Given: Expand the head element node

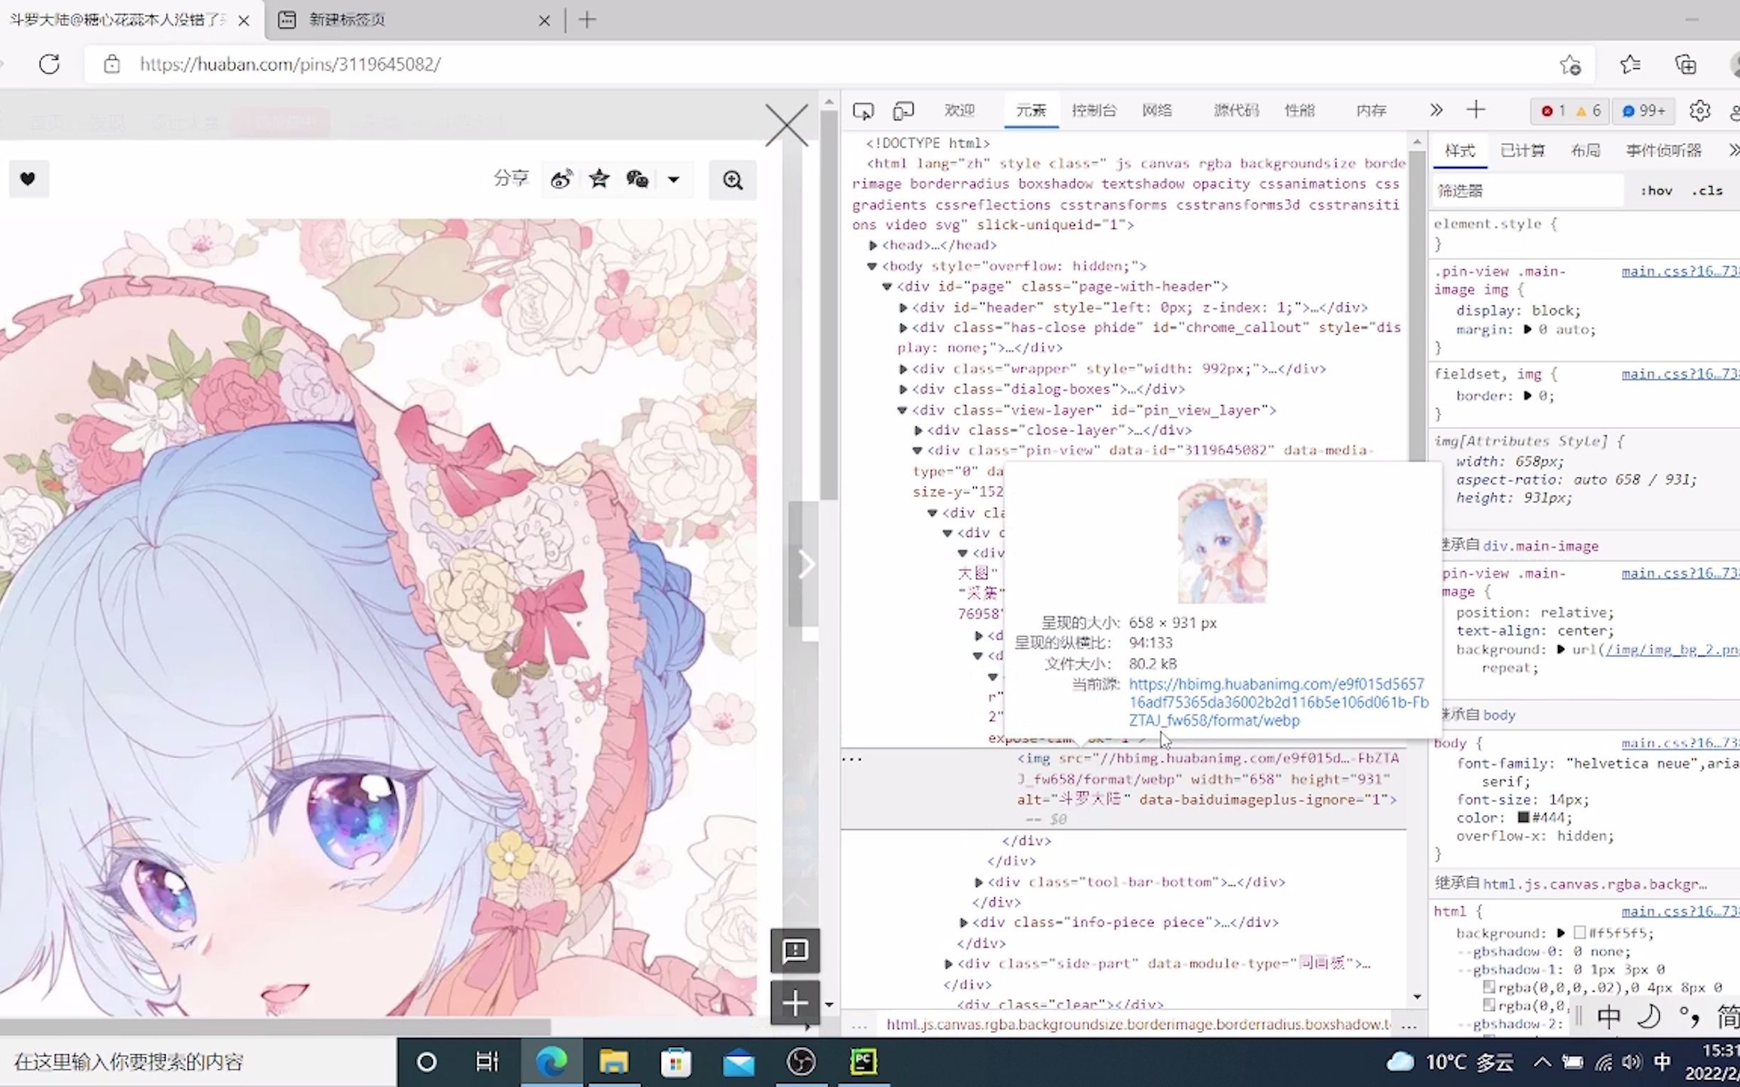Looking at the screenshot, I should [x=873, y=245].
